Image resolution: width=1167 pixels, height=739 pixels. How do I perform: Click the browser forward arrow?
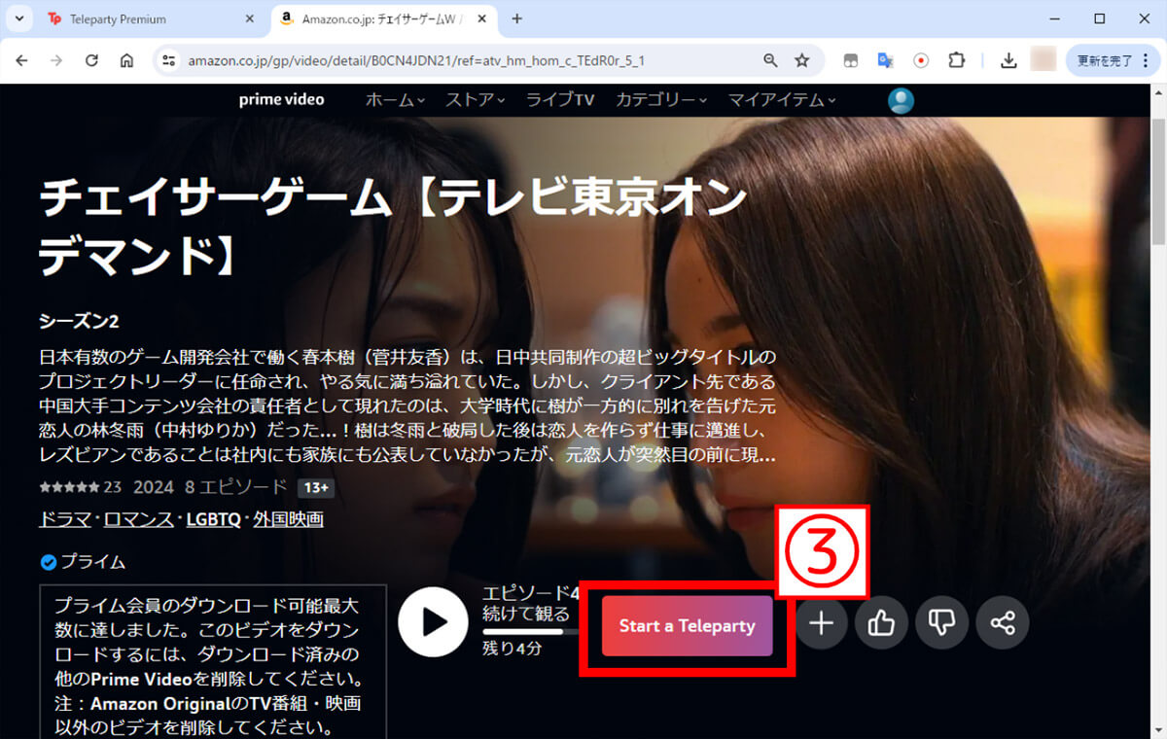(56, 60)
